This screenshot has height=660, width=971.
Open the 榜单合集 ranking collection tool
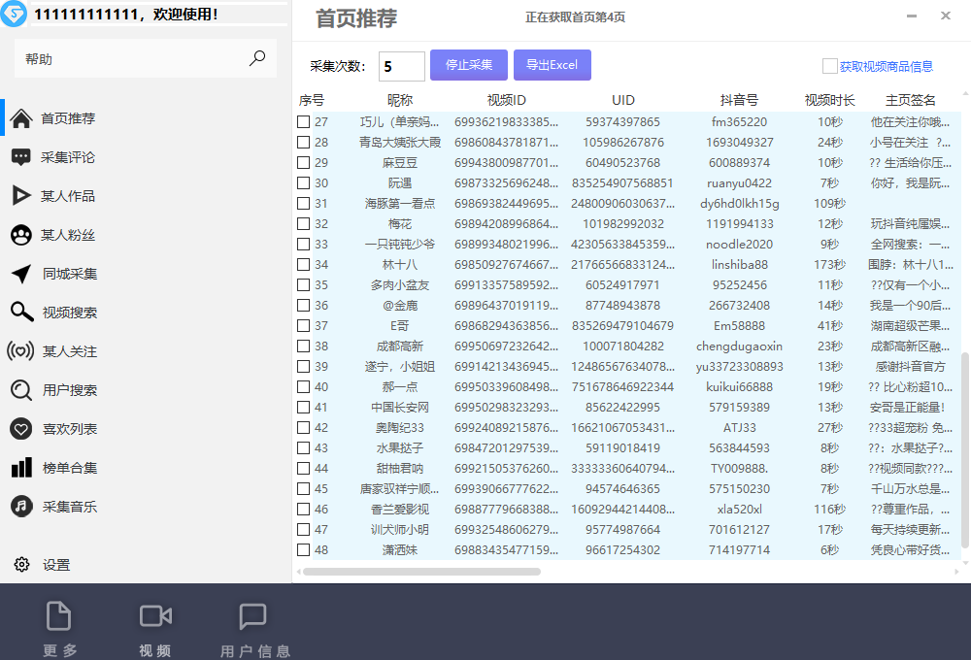(21, 467)
